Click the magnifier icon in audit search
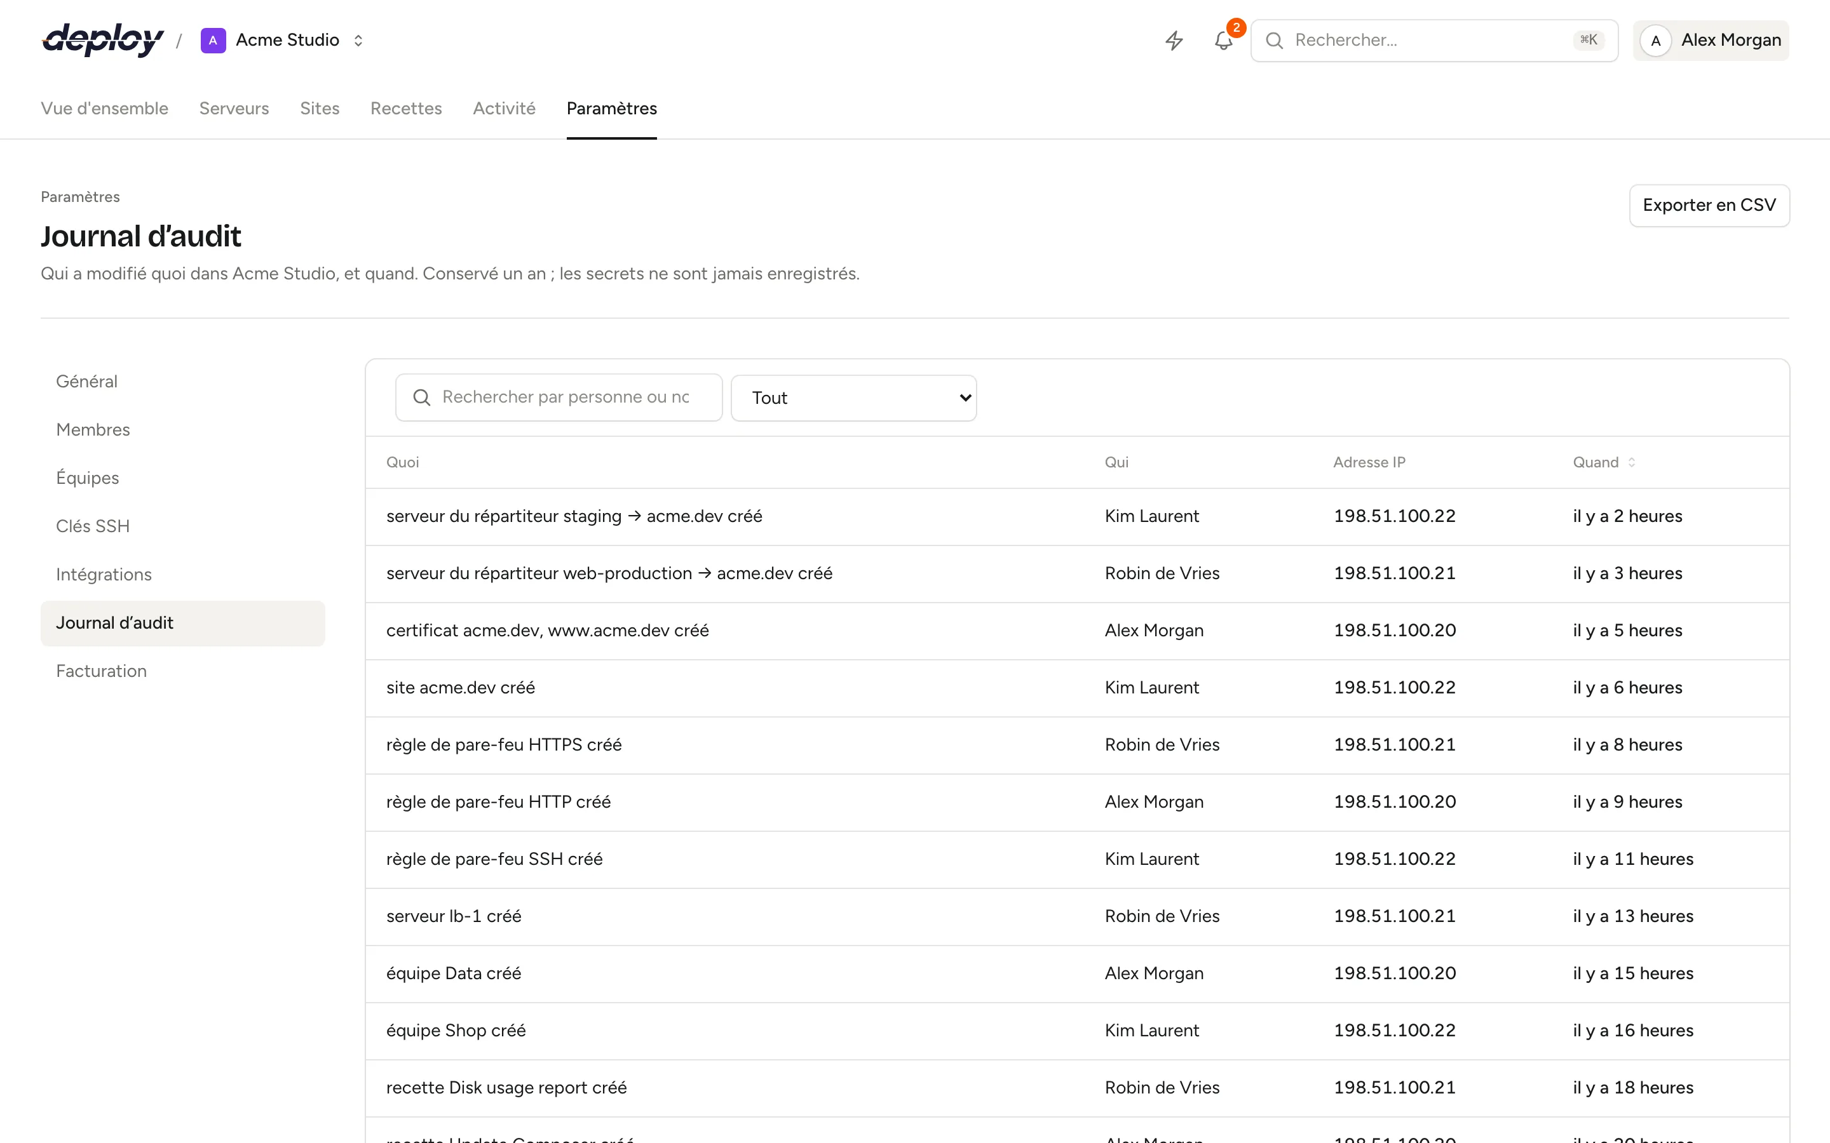Viewport: 1830px width, 1143px height. 422,398
